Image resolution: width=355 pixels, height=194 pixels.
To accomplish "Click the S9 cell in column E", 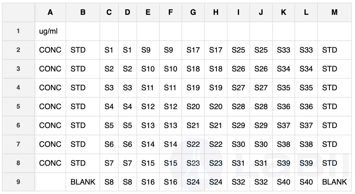I will pos(148,50).
